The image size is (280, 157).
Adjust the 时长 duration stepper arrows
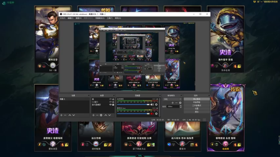(x=181, y=106)
